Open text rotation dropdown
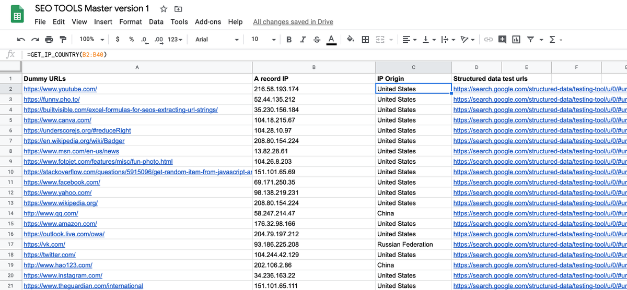The width and height of the screenshot is (627, 290). click(468, 39)
